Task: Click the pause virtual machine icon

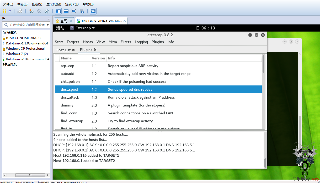Action: (4, 11)
